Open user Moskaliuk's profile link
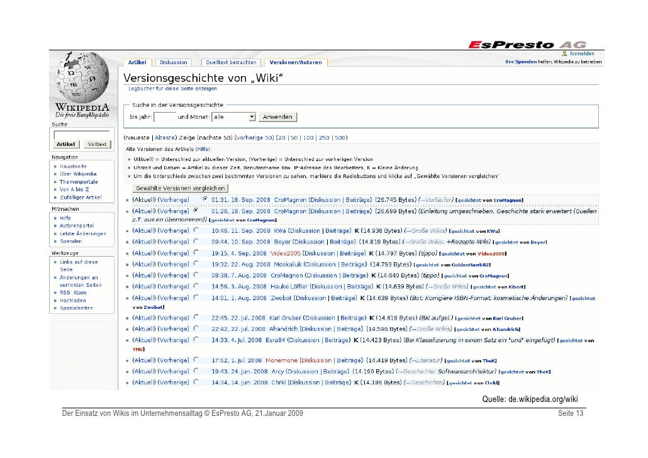Image resolution: width=648 pixels, height=458 pixels. tap(288, 264)
